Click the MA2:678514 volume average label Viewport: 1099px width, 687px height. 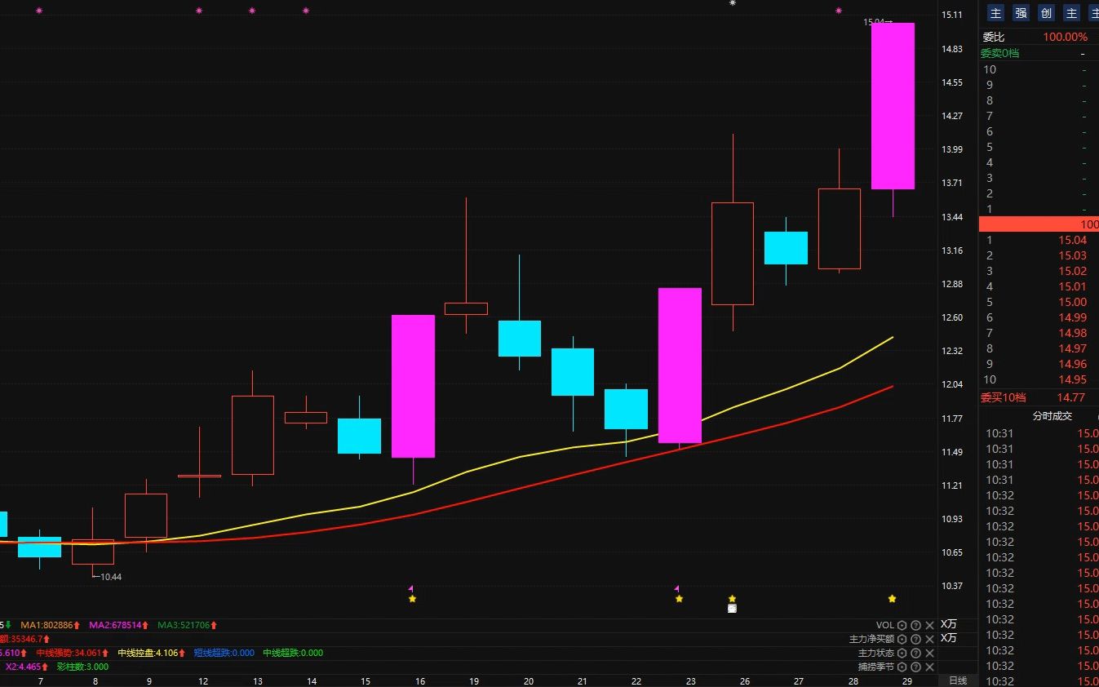pyautogui.click(x=119, y=625)
